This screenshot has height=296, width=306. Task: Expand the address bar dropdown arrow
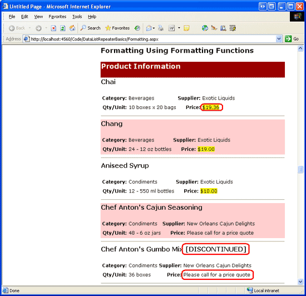[x=279, y=39]
